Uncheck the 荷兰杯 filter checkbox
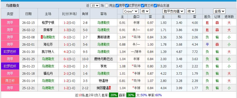 (x=142, y=6)
